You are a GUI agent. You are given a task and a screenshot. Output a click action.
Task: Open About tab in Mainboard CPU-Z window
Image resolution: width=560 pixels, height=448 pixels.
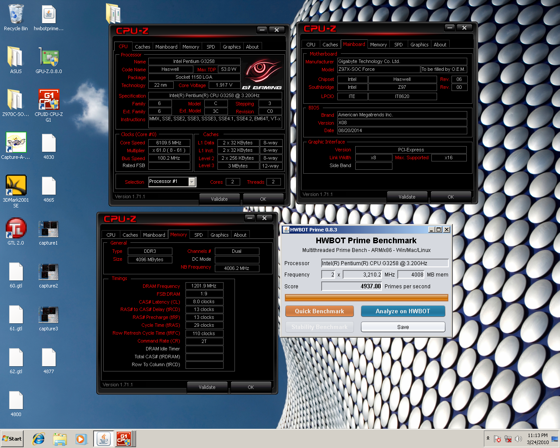click(440, 45)
